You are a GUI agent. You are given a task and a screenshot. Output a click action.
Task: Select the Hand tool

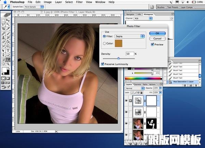3,64
